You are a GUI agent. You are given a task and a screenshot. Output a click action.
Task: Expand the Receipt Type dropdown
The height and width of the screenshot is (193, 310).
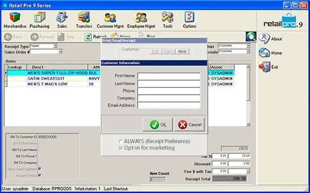click(55, 46)
